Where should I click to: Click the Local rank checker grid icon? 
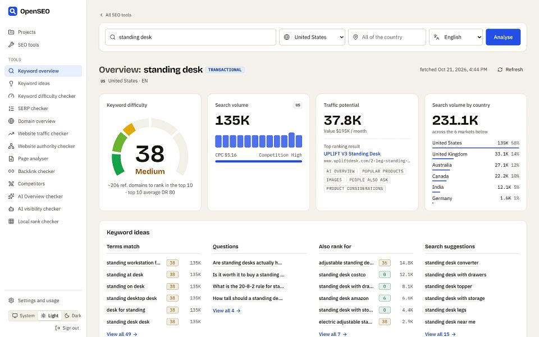click(x=11, y=221)
